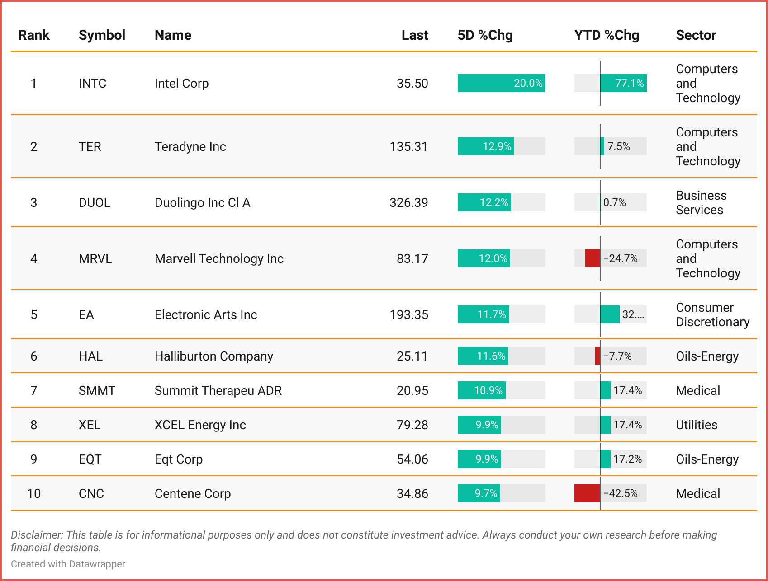Image resolution: width=768 pixels, height=581 pixels.
Task: Sort by the Symbol column header
Action: click(102, 35)
